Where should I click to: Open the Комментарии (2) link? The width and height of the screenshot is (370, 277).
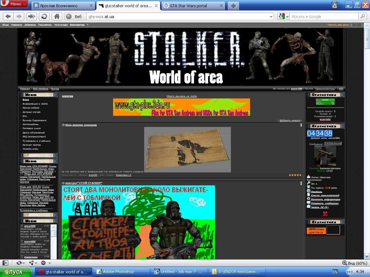(x=124, y=175)
